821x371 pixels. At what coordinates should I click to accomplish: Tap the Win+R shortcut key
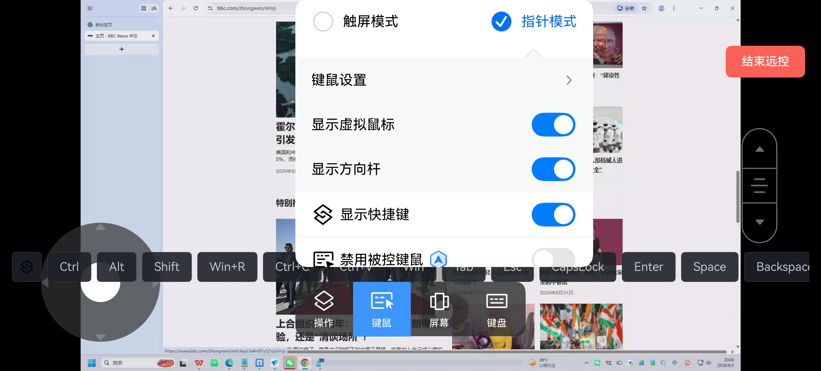click(227, 267)
